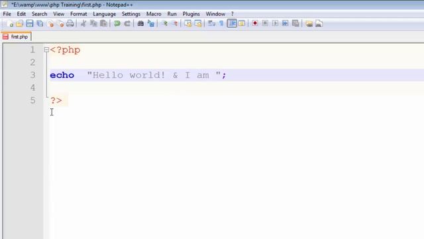The width and height of the screenshot is (424, 239).
Task: Click the green Undo arrow icon
Action: (x=117, y=24)
